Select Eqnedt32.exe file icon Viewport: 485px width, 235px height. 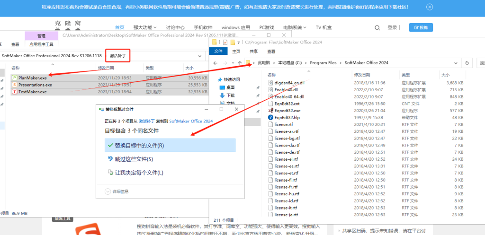(270, 110)
